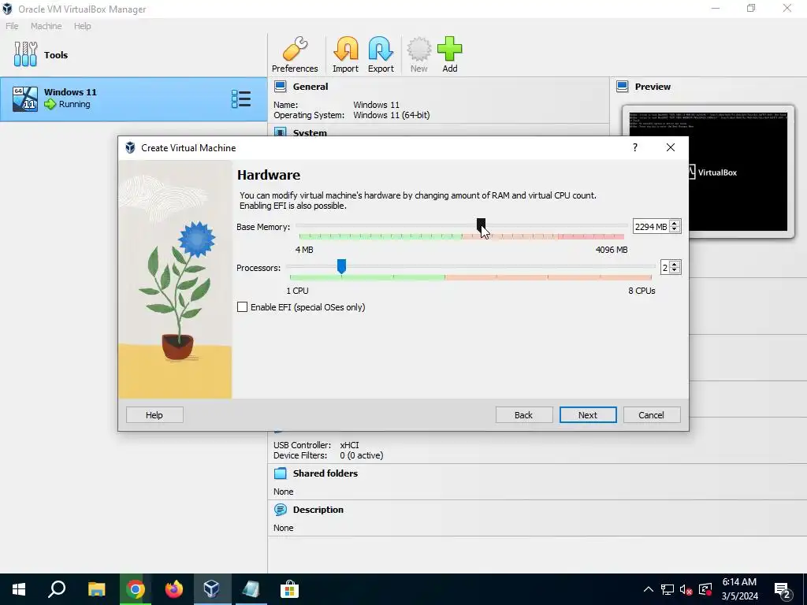Increase Base Memory with up arrow
The height and width of the screenshot is (605, 807).
(675, 223)
